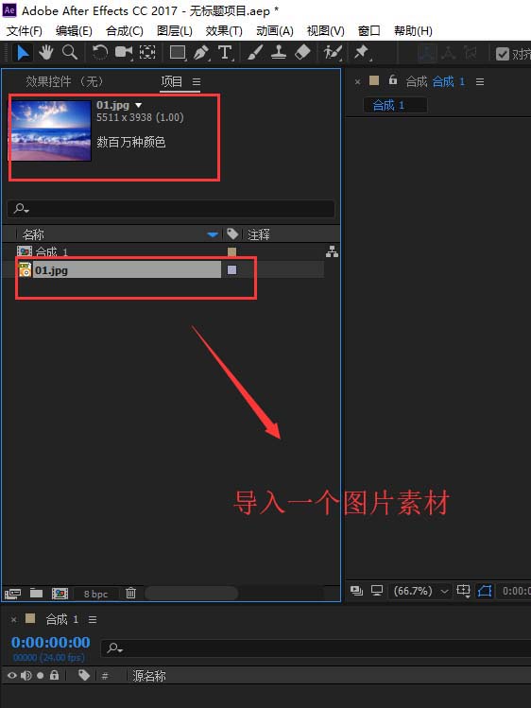Toggle the timeline video eye column

coord(12,676)
